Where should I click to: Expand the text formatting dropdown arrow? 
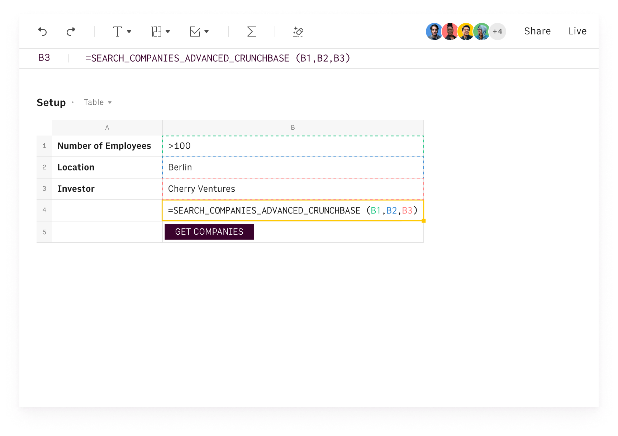[x=129, y=32]
